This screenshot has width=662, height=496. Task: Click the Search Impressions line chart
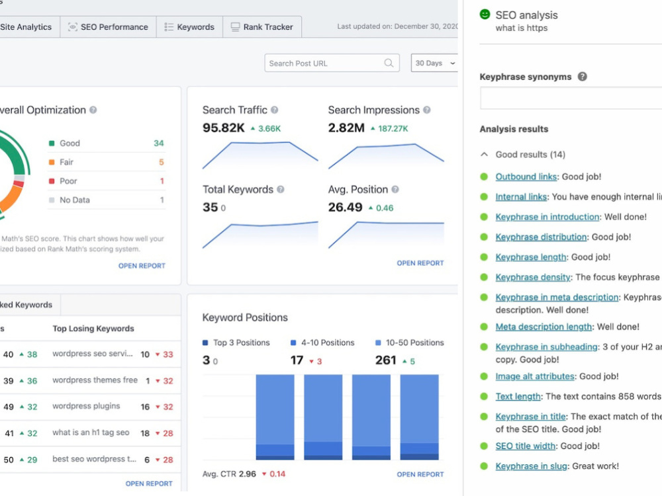386,156
